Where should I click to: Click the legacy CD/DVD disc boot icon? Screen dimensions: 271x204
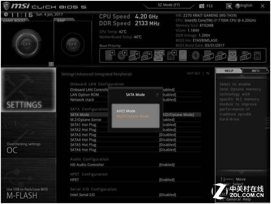coord(196,56)
